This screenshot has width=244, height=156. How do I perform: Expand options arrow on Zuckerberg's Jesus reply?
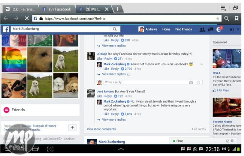201,64
